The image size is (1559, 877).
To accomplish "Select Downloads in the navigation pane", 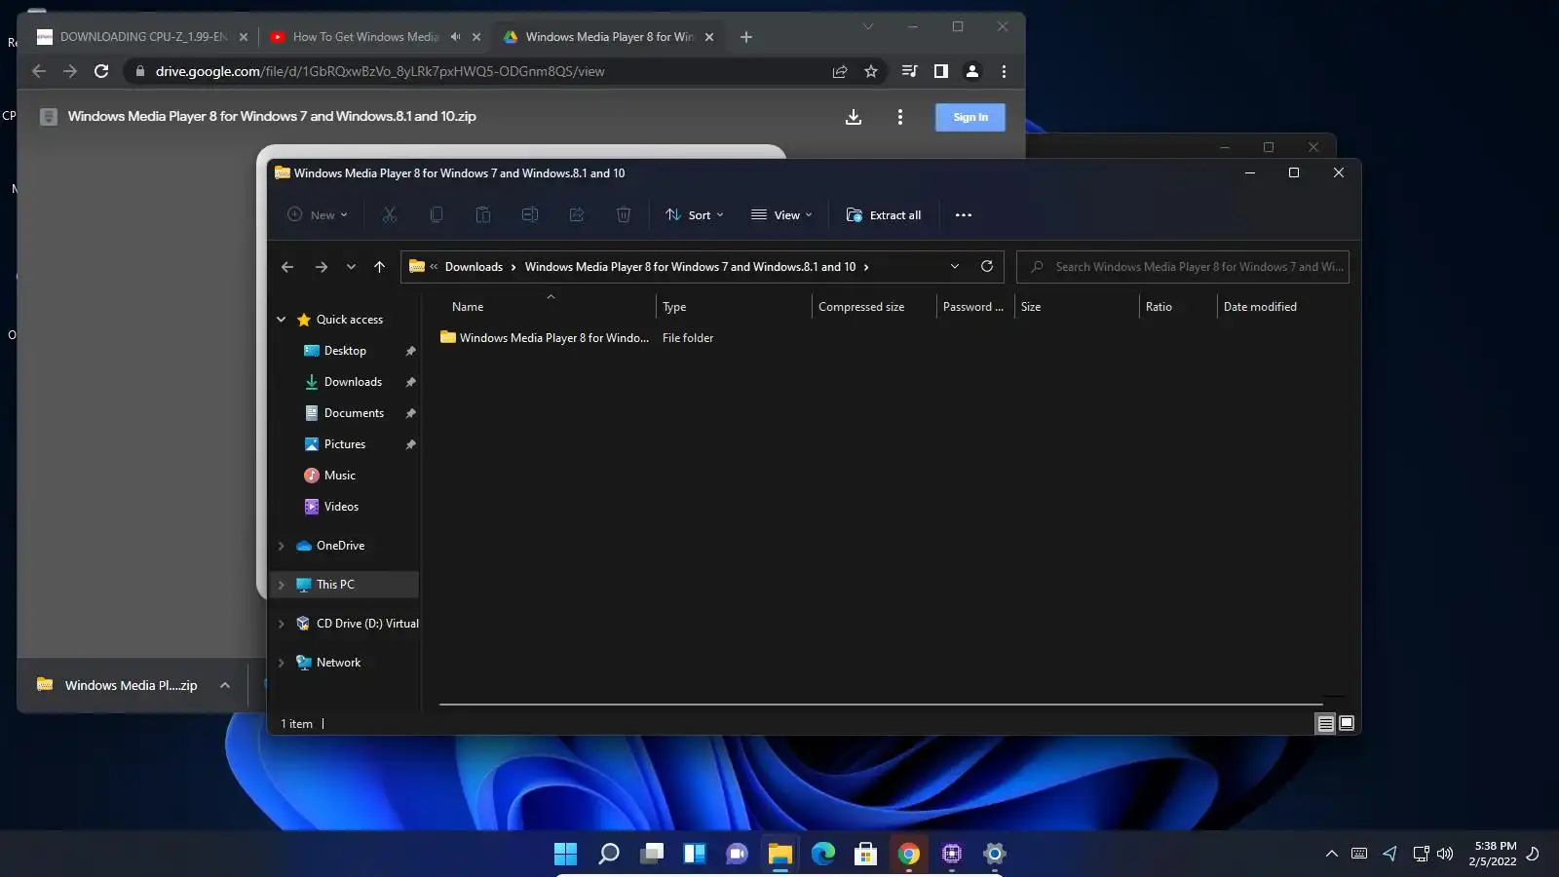I will 353,382.
